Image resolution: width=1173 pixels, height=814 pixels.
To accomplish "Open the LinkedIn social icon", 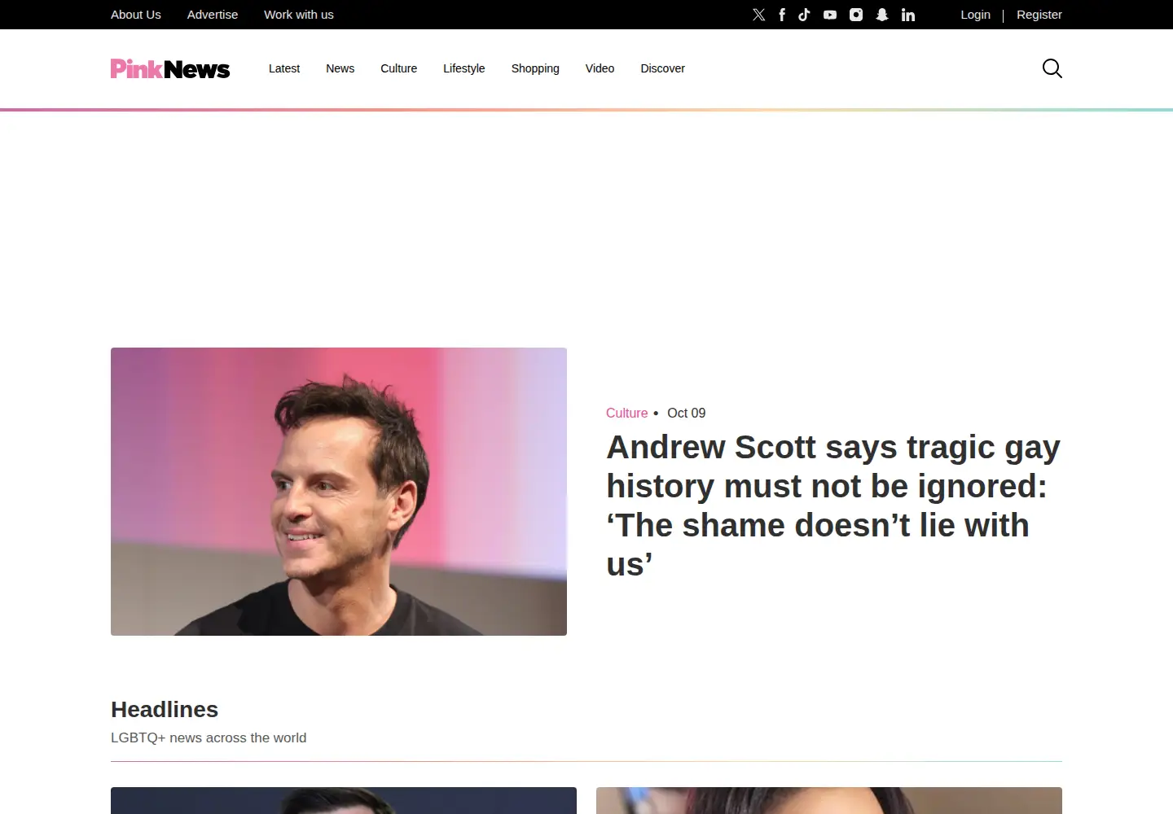I will coord(908,15).
